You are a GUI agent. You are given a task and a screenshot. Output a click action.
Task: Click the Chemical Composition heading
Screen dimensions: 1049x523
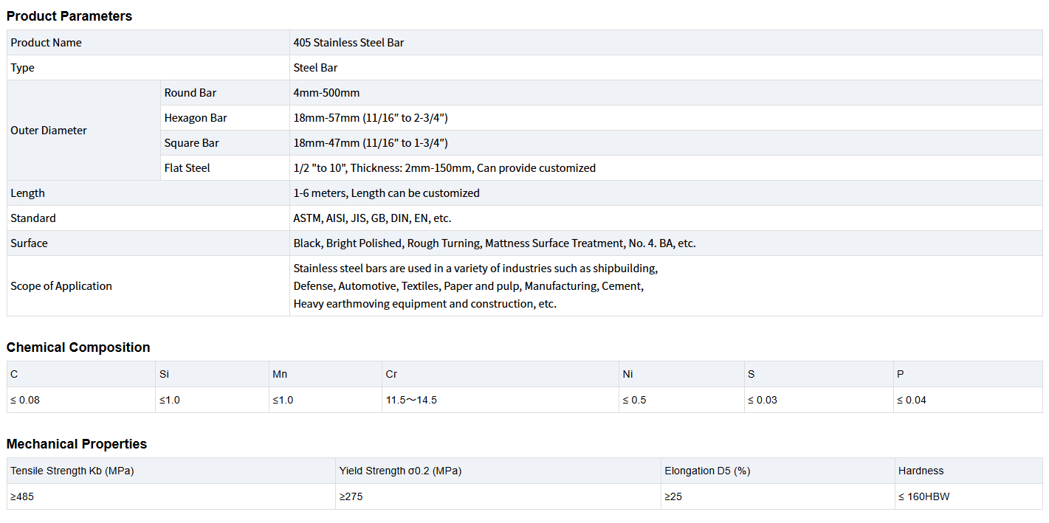pyautogui.click(x=78, y=347)
